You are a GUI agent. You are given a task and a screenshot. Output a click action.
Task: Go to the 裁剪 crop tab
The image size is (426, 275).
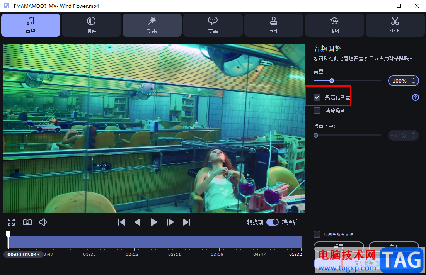[x=334, y=25]
